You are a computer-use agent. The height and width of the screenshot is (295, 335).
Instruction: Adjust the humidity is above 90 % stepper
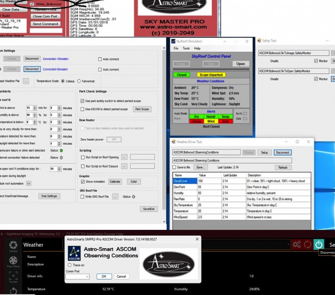tap(35, 115)
